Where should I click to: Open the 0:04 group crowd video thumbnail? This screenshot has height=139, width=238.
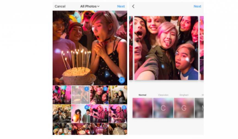(x=62, y=113)
